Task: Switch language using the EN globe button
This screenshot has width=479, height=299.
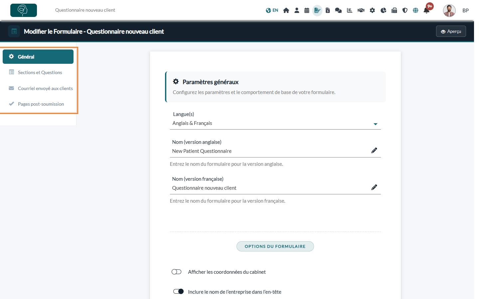Action: pos(272,10)
